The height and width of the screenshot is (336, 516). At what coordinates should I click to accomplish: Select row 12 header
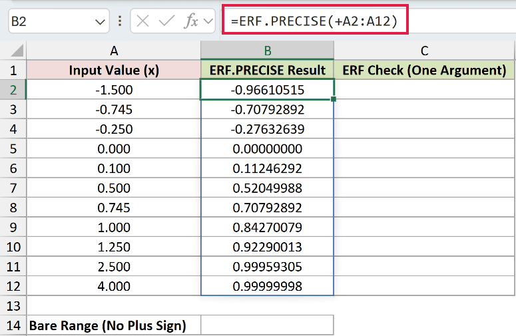click(x=13, y=286)
